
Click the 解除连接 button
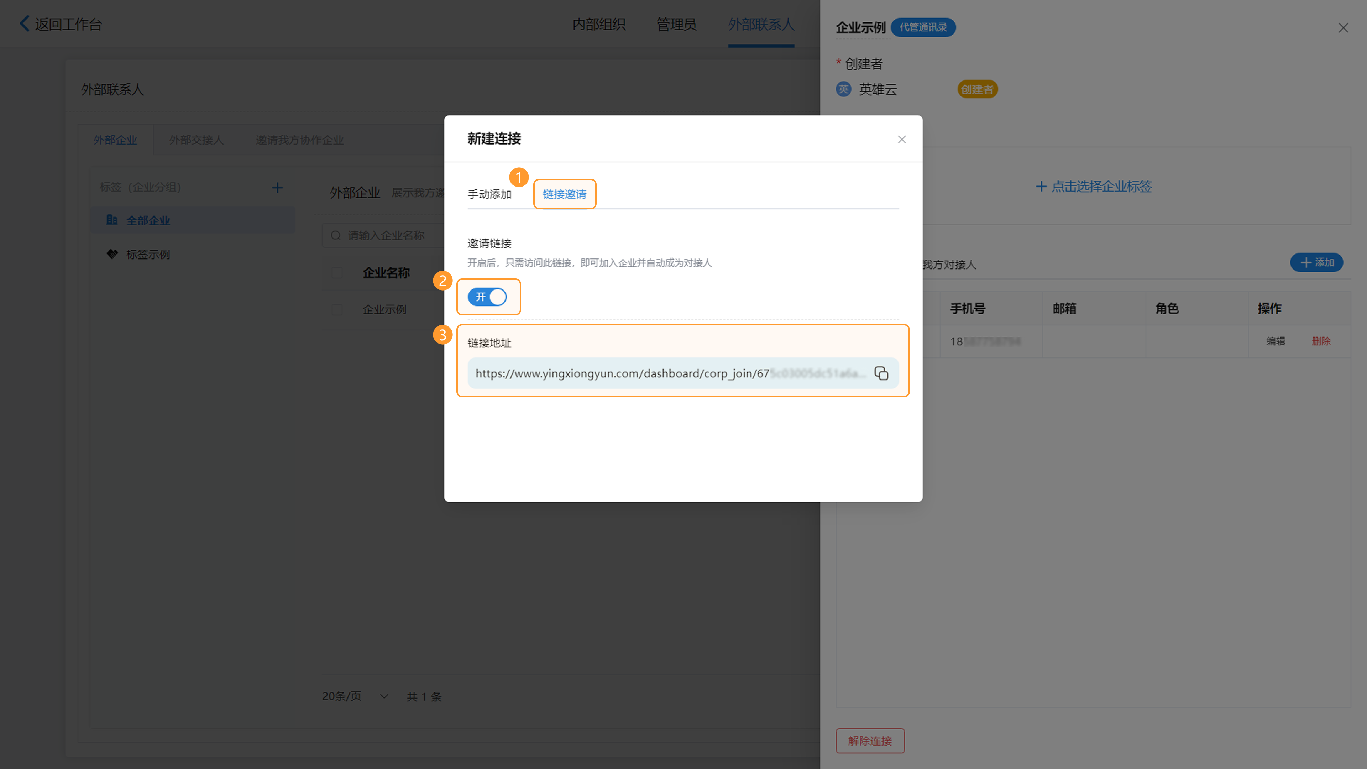(x=870, y=741)
